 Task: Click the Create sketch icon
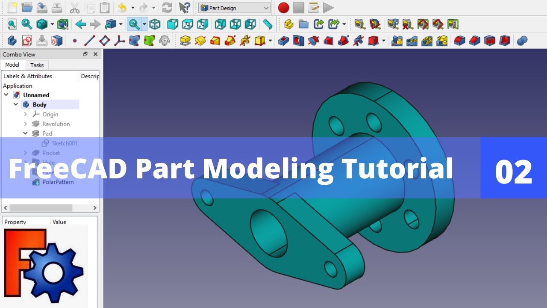coord(27,41)
